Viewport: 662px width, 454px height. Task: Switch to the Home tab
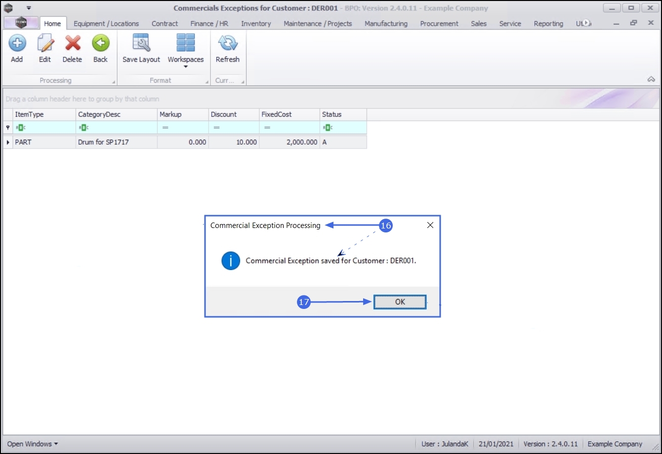[52, 23]
